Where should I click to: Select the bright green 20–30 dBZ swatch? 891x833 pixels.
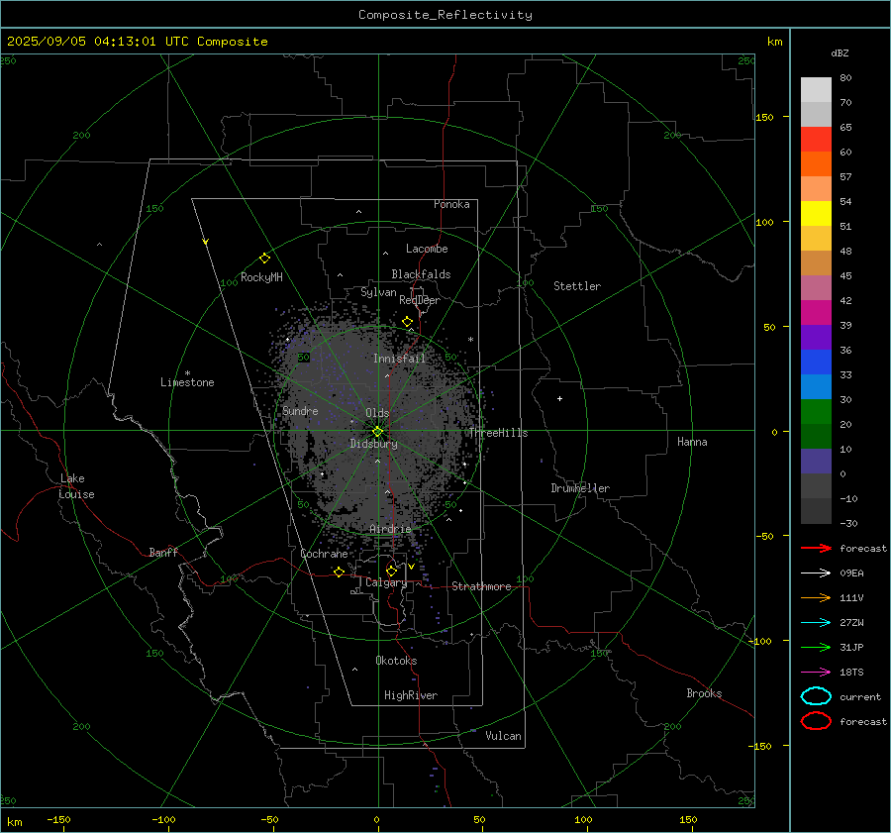coord(816,412)
